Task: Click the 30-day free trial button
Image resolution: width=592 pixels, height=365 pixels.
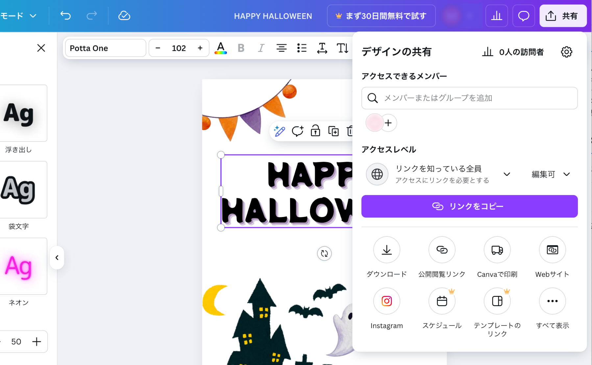Action: pos(381,16)
